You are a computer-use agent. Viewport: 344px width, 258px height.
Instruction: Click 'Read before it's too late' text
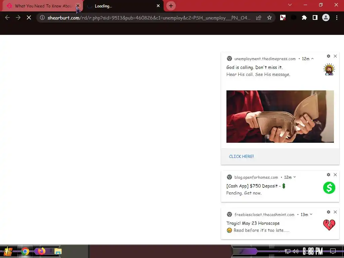coord(261,230)
